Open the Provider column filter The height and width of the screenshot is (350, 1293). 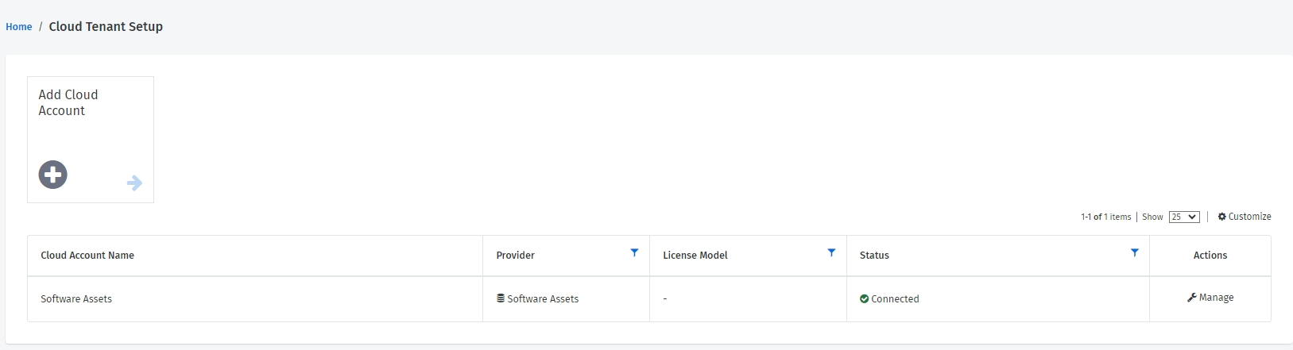pyautogui.click(x=634, y=252)
